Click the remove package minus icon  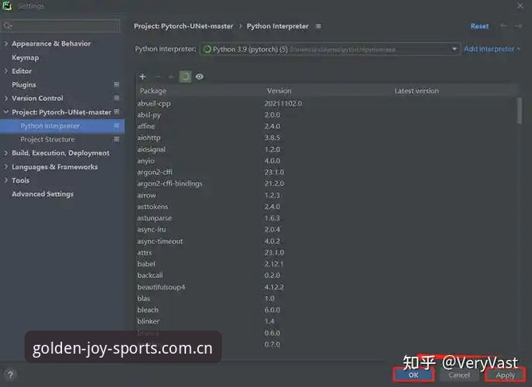coord(157,76)
